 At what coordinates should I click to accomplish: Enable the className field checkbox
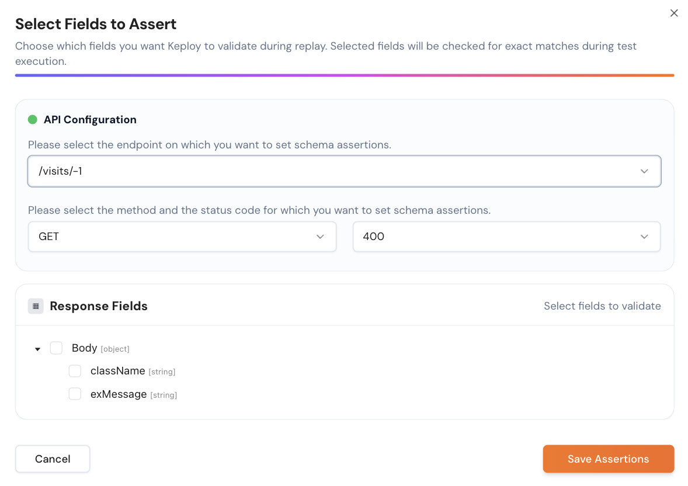click(75, 371)
